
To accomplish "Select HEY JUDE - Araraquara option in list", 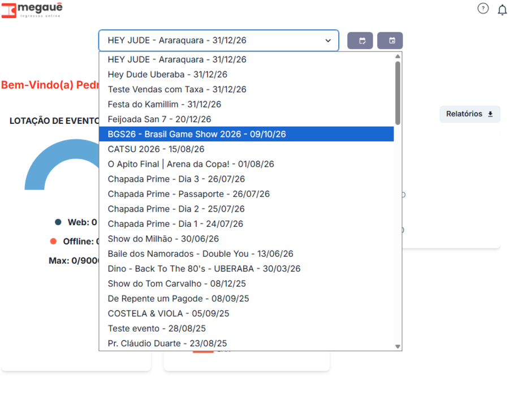I will 247,59.
